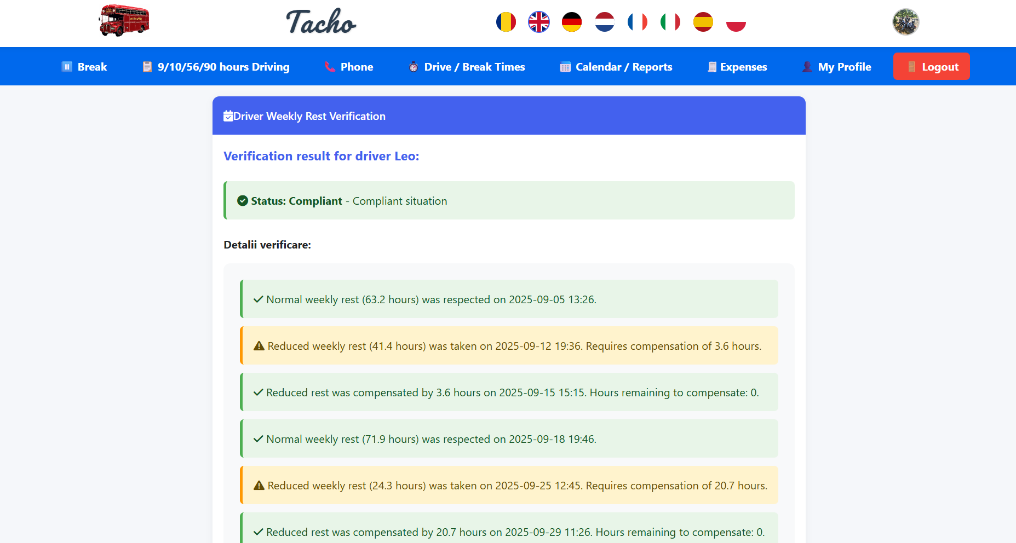
Task: Open Calendar / Reports
Action: coord(616,67)
